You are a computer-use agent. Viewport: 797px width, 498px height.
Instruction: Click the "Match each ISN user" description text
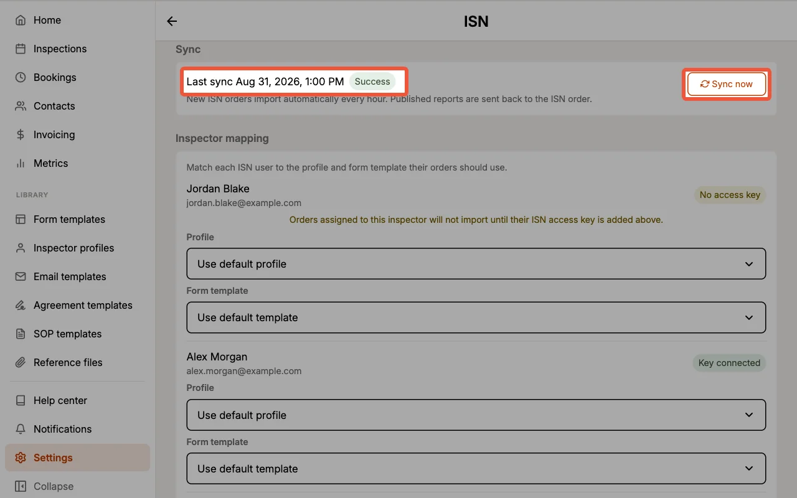pyautogui.click(x=347, y=167)
